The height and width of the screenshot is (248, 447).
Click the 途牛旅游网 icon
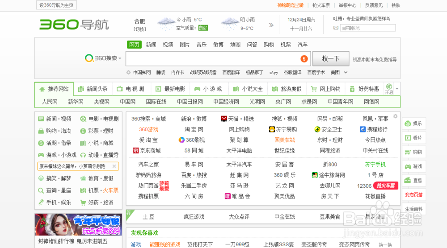[315, 175]
